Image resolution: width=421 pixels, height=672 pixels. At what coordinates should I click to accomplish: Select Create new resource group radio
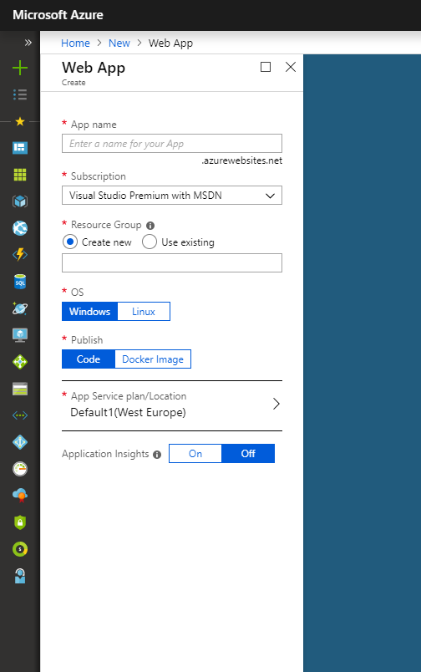click(70, 242)
